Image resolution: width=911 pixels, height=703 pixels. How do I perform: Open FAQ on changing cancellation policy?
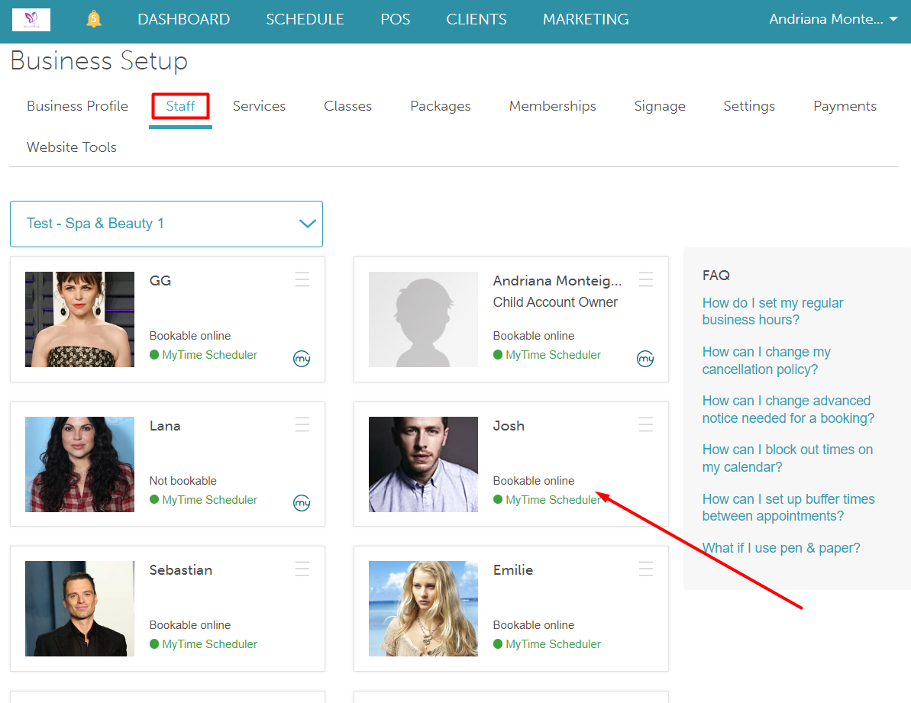(767, 360)
